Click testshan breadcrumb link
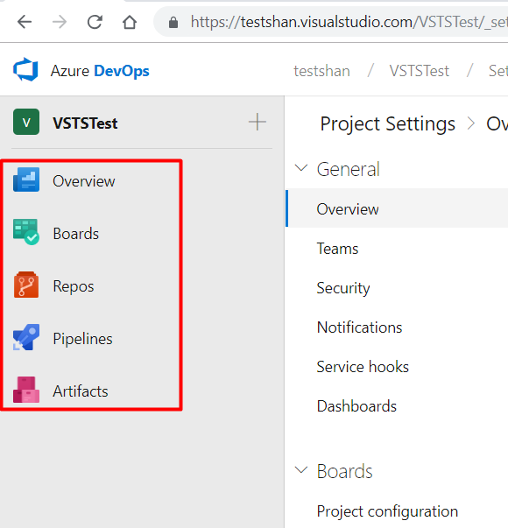 pyautogui.click(x=321, y=71)
